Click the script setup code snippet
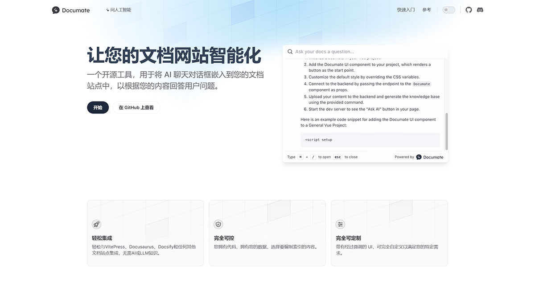The image size is (535, 299). click(x=370, y=139)
